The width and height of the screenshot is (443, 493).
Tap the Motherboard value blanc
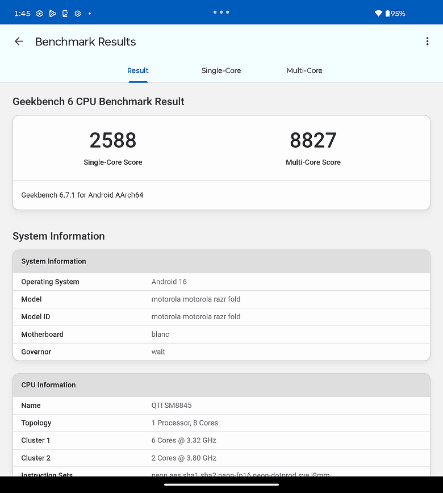pyautogui.click(x=160, y=334)
